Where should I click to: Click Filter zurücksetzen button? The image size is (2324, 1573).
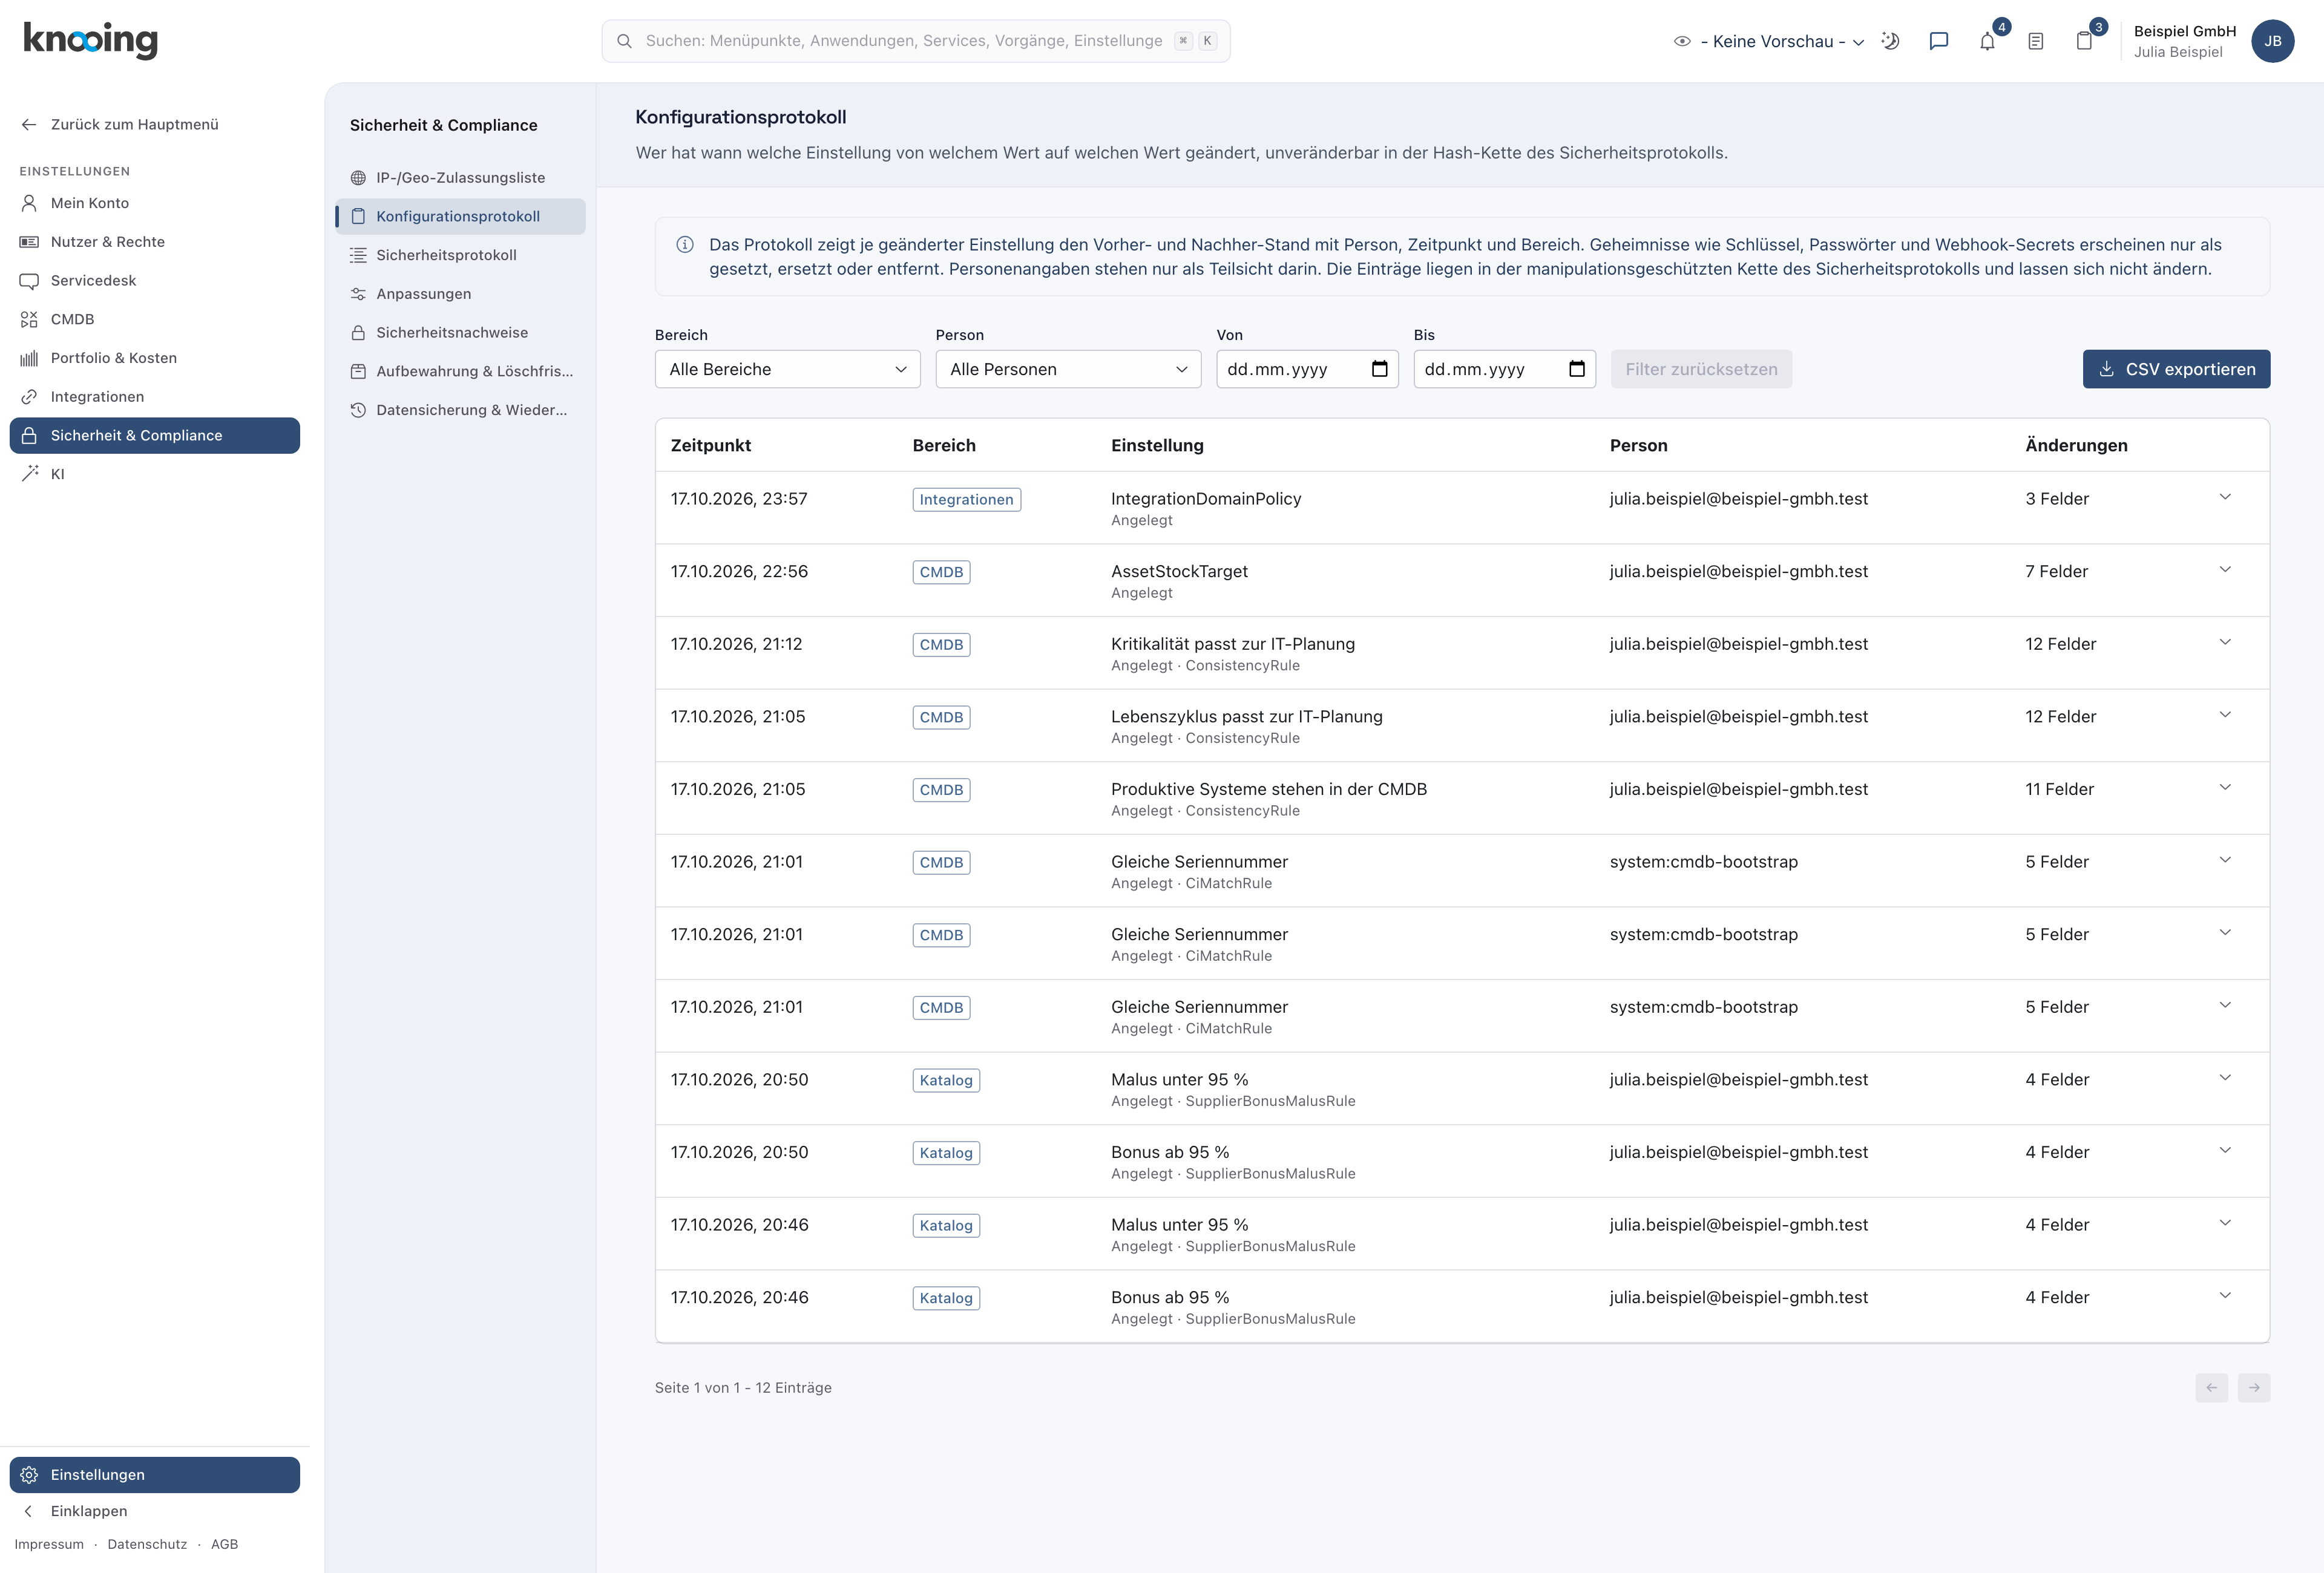(x=1701, y=369)
